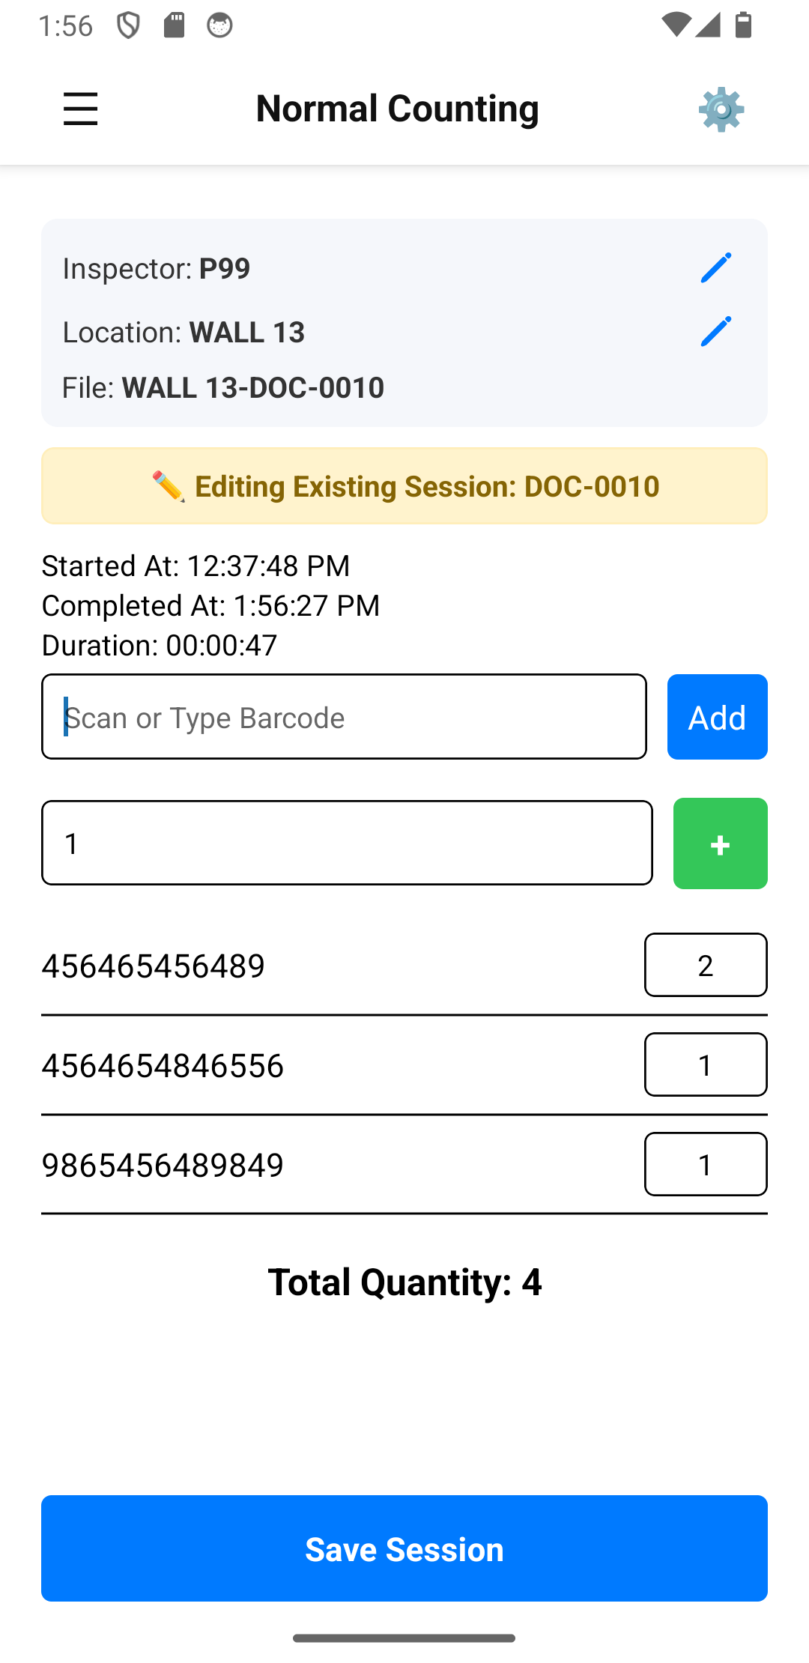Image resolution: width=809 pixels, height=1663 pixels.
Task: Edit the WALL 13 location
Action: pyautogui.click(x=715, y=332)
